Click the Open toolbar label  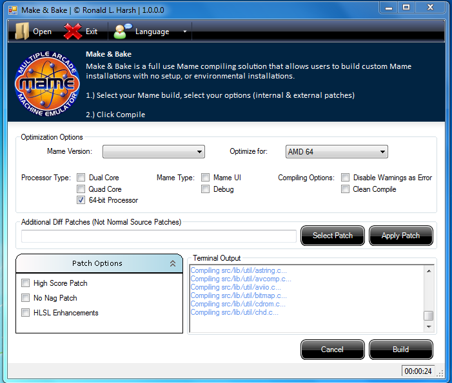tap(42, 32)
